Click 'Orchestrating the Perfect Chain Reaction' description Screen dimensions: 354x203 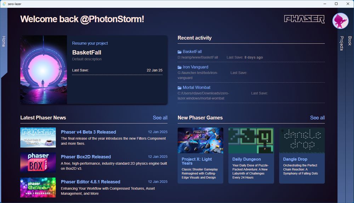click(301, 169)
